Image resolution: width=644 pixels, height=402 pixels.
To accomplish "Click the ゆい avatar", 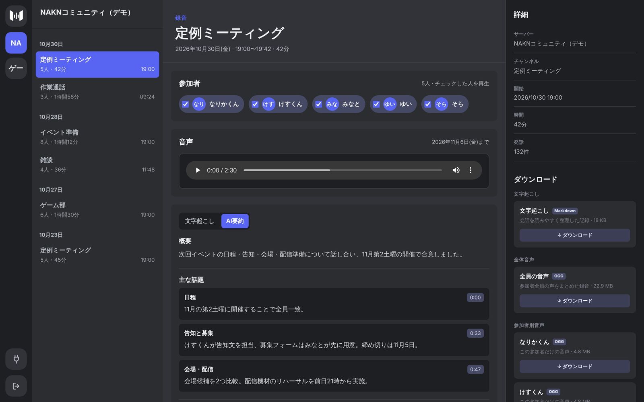I will pyautogui.click(x=390, y=104).
